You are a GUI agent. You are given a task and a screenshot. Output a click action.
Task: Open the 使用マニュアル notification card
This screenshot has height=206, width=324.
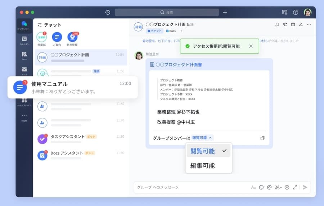pyautogui.click(x=72, y=87)
